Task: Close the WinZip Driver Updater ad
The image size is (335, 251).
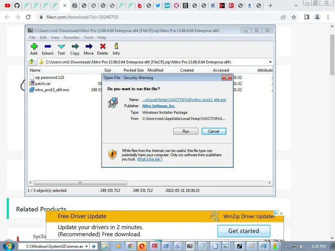Action: pos(281,213)
